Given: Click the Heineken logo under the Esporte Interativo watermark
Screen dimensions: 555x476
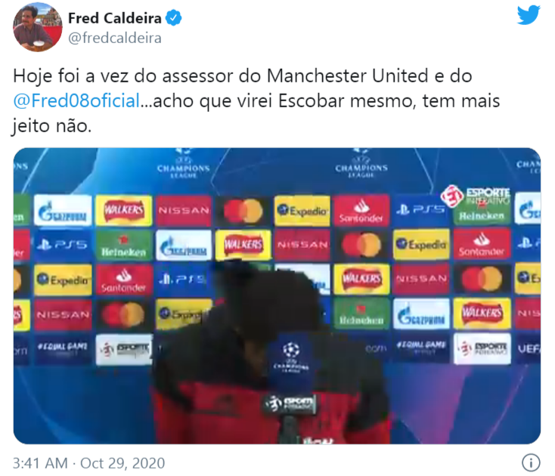Looking at the screenshot, I should point(482,215).
